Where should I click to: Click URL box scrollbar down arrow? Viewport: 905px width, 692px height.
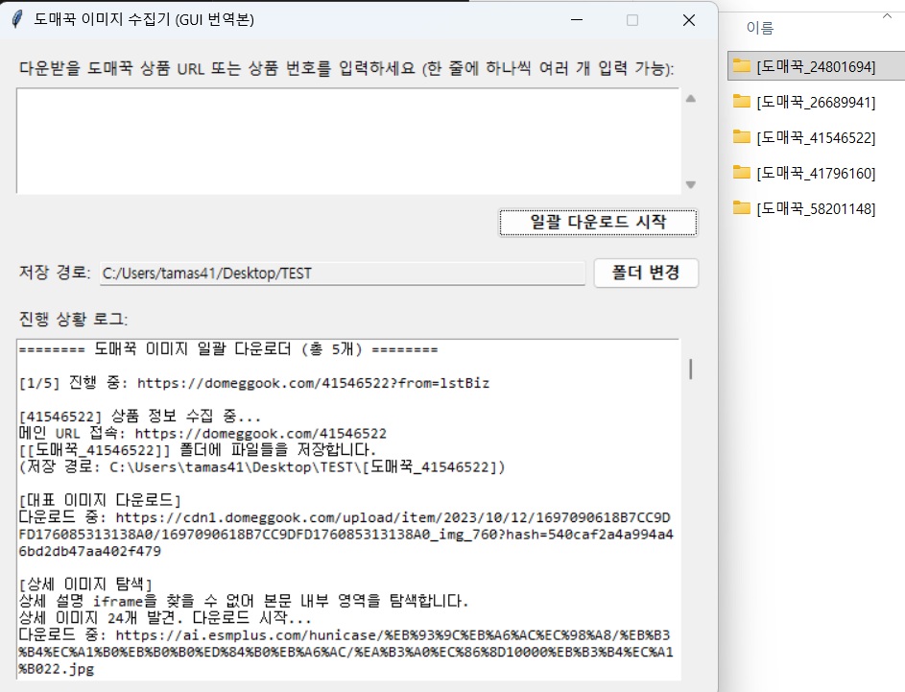click(x=690, y=184)
